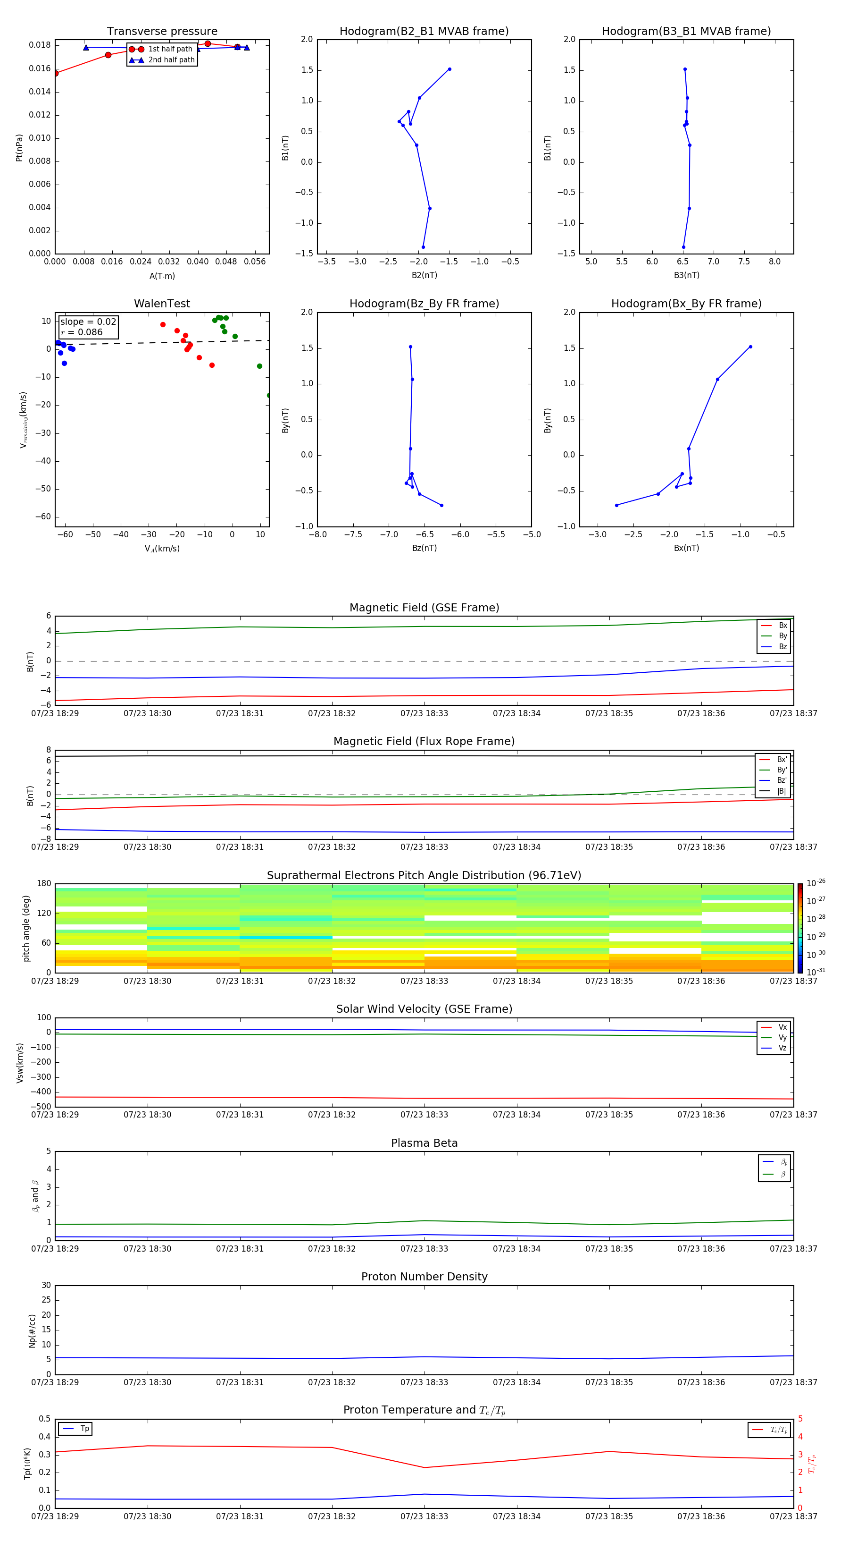
Task: Select the "B3(nT)" x-axis label
Action: click(x=686, y=275)
